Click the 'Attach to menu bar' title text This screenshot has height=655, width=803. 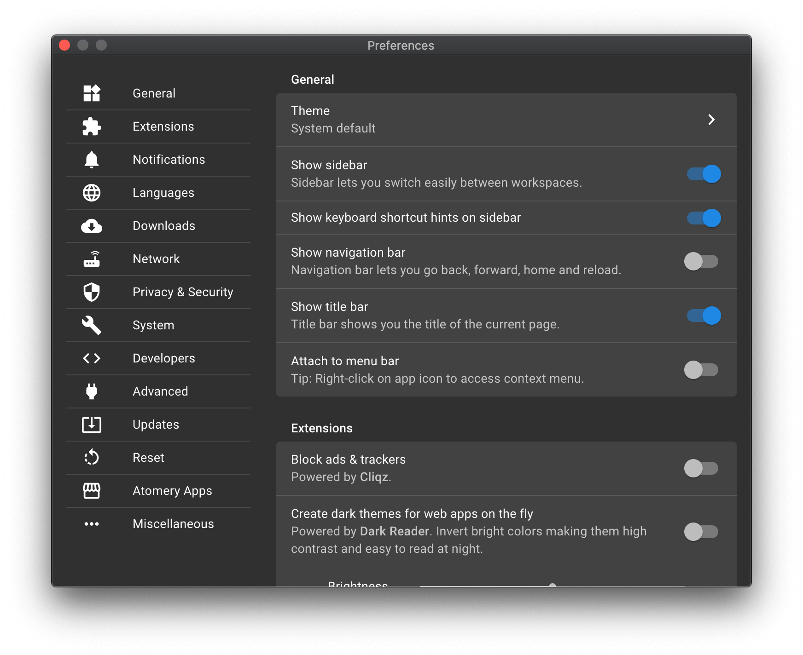345,361
